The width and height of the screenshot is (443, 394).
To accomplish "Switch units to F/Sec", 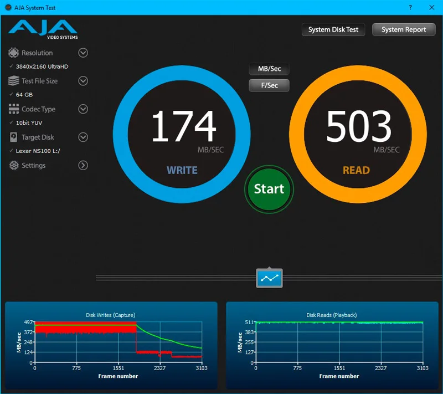I will (269, 85).
